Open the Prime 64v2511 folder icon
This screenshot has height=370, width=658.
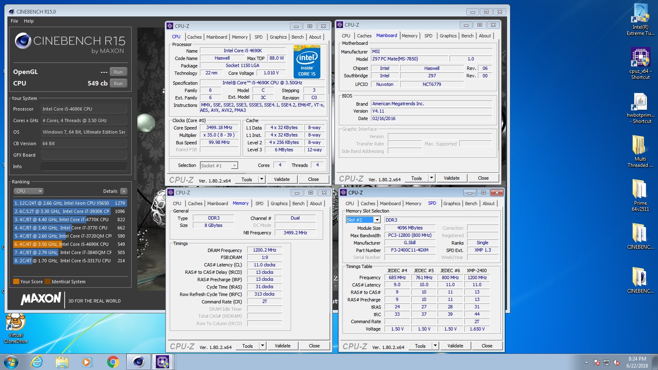click(640, 196)
